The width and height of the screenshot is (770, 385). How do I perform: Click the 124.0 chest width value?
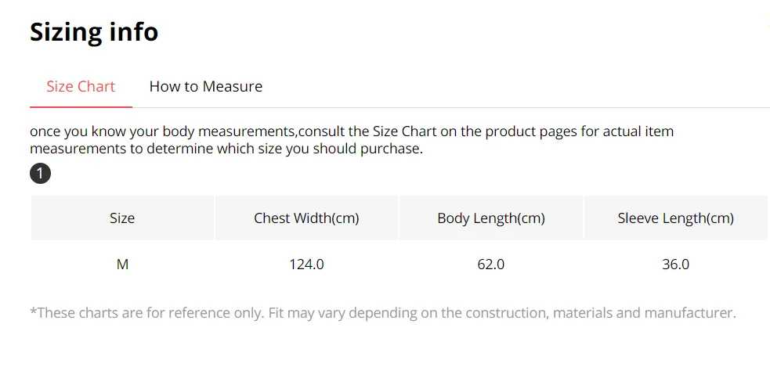[306, 264]
